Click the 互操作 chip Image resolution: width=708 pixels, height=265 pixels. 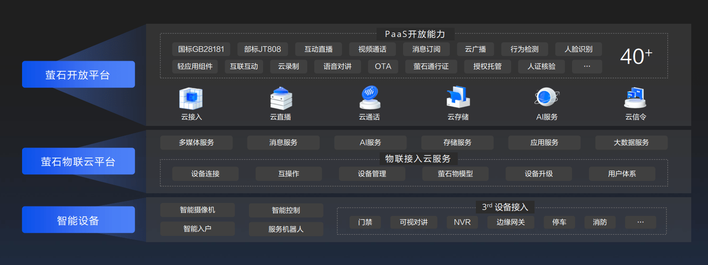(x=289, y=174)
